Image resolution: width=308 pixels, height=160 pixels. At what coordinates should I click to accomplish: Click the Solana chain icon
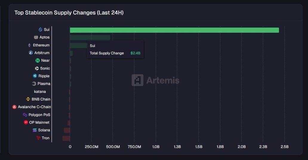(x=35, y=130)
